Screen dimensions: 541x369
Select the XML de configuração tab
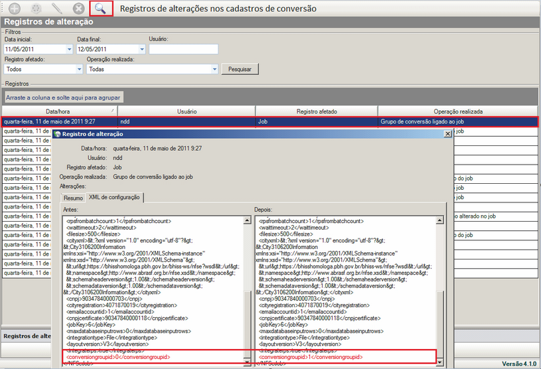coord(114,197)
